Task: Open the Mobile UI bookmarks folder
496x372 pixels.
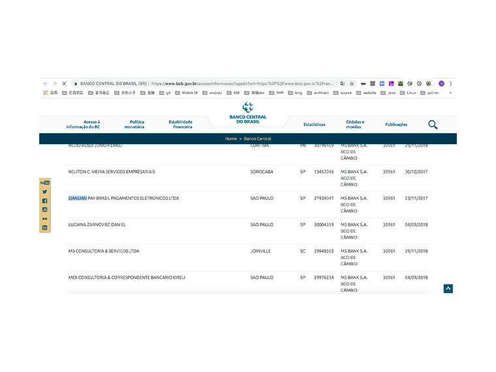Action: click(187, 93)
